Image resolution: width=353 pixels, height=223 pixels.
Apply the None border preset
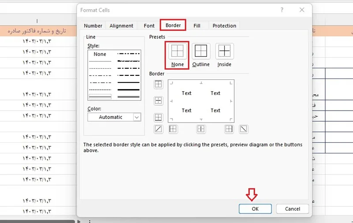[177, 51]
